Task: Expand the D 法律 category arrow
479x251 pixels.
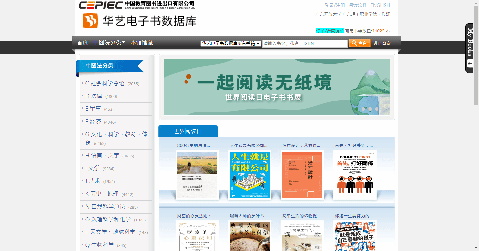Action: tap(82, 95)
